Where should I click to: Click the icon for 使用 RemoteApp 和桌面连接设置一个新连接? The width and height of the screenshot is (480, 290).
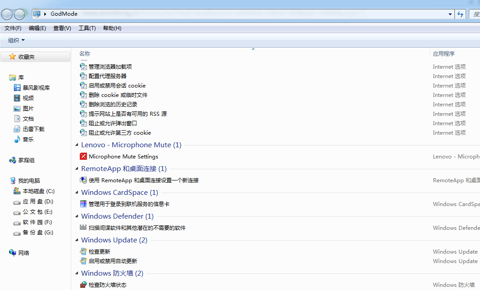tap(83, 180)
